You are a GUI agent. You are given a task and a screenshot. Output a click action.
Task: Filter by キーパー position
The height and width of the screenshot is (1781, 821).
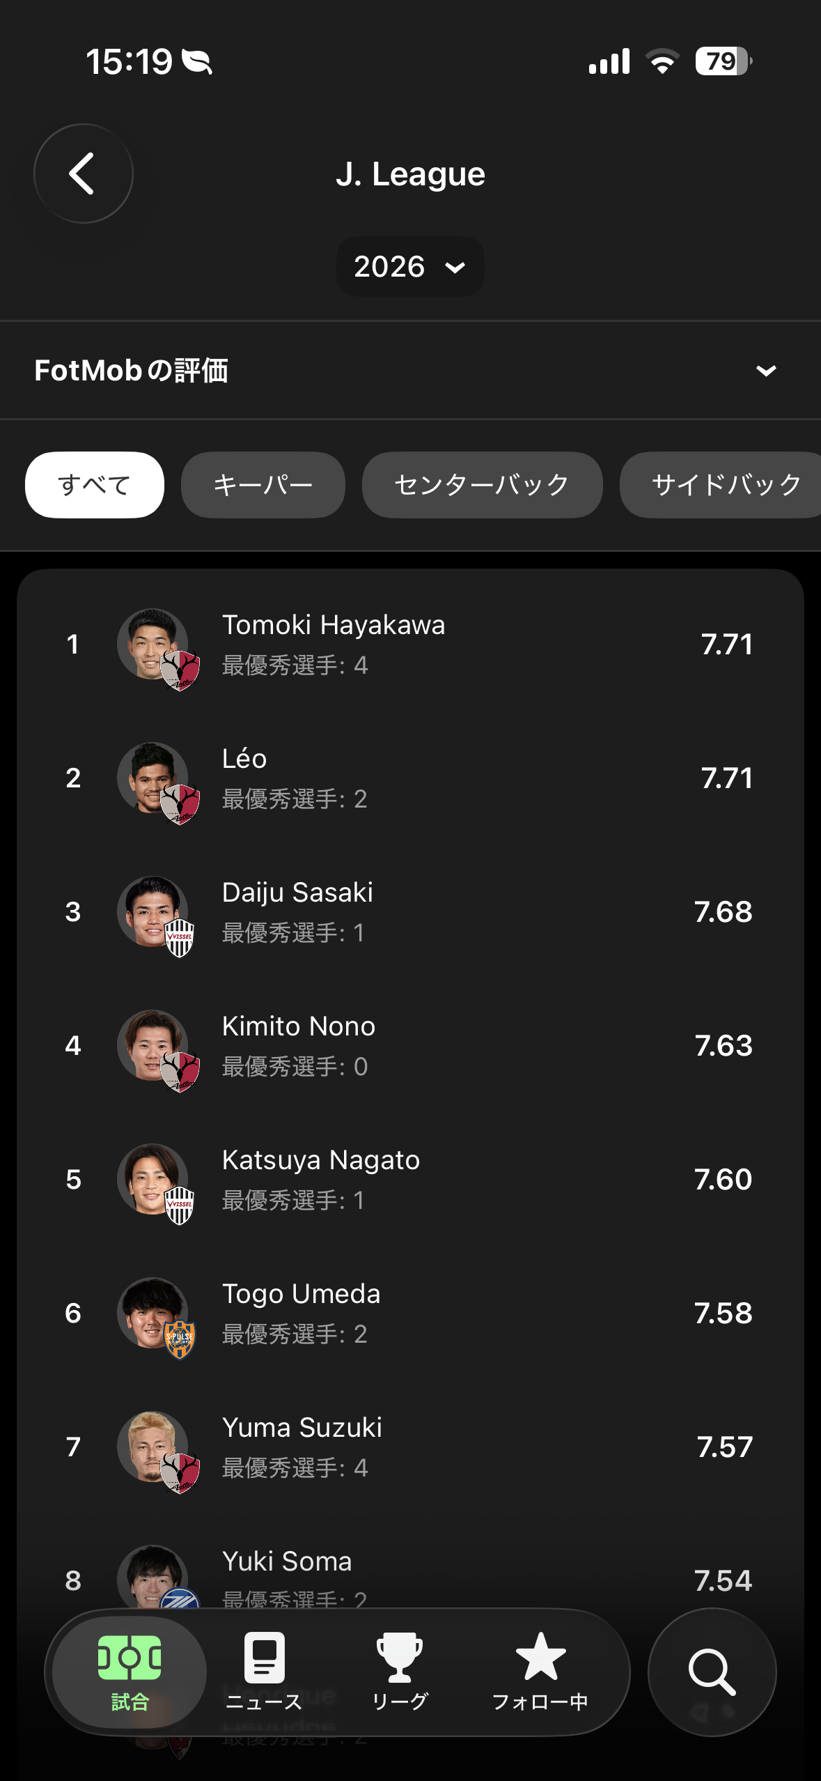(263, 485)
